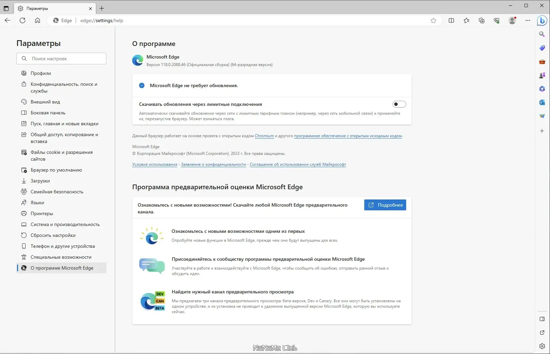Close the Параметры tab
550x354 pixels.
[90, 9]
